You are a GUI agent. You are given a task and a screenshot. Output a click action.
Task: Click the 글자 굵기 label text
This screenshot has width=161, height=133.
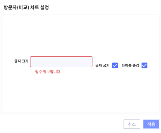(x=102, y=65)
